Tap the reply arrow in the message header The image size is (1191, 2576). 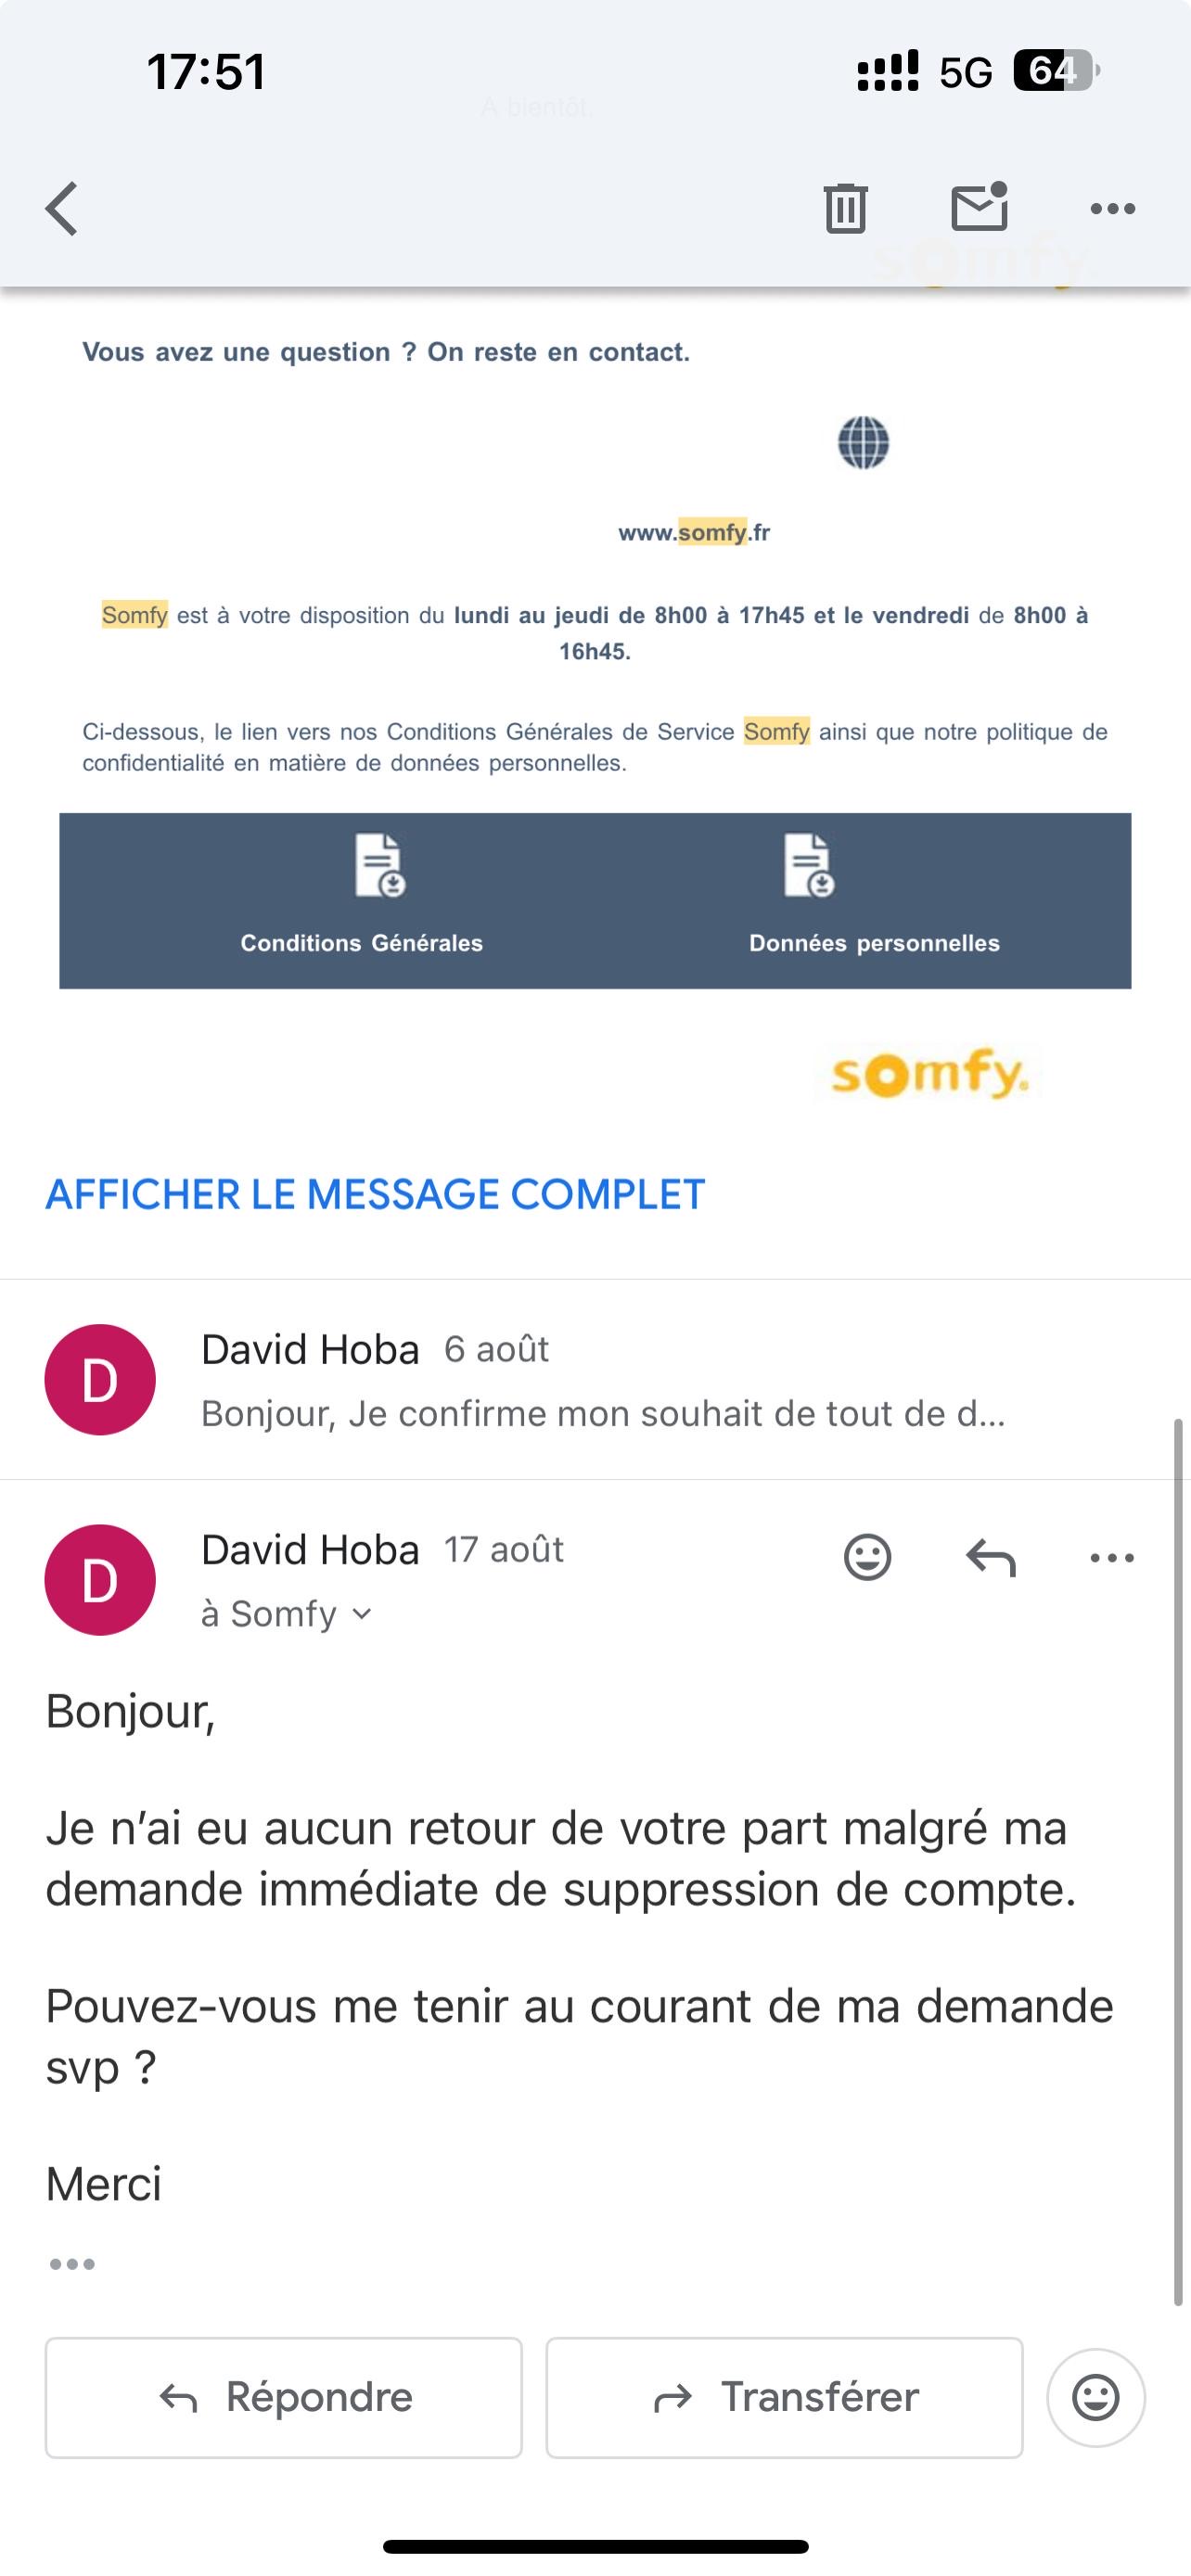(990, 1557)
